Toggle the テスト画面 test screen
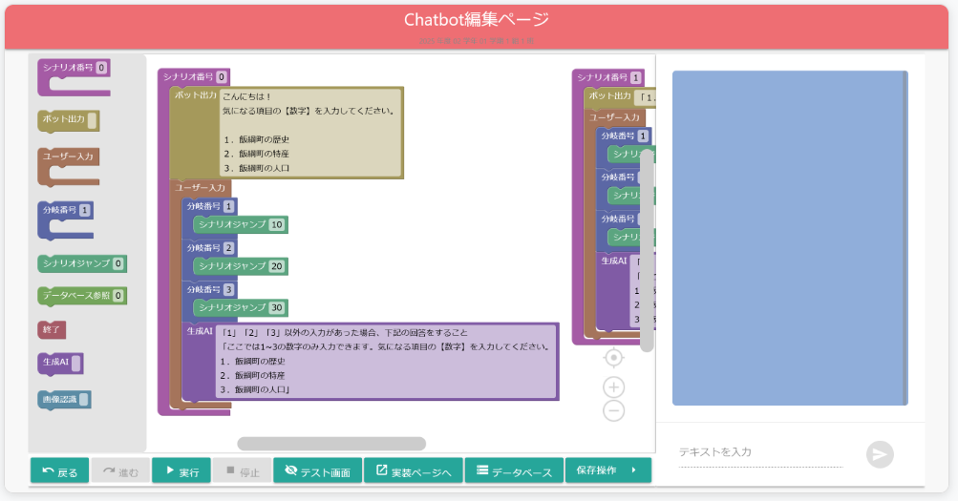This screenshot has width=958, height=501. click(x=318, y=471)
